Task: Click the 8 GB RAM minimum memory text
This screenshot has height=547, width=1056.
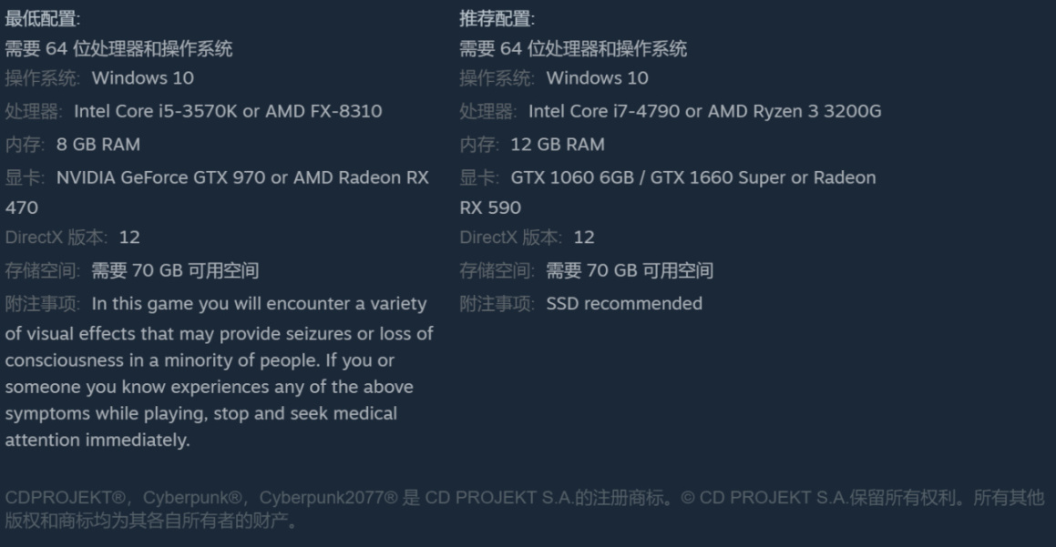Action: click(98, 144)
